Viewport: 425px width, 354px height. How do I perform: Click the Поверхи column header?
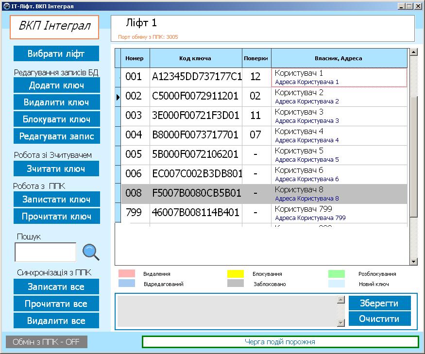pyautogui.click(x=256, y=58)
